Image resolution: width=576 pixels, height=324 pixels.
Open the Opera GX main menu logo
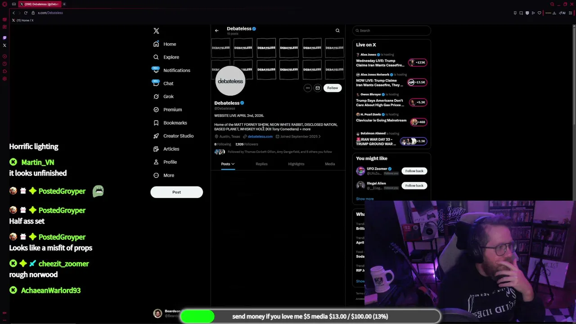[4, 4]
